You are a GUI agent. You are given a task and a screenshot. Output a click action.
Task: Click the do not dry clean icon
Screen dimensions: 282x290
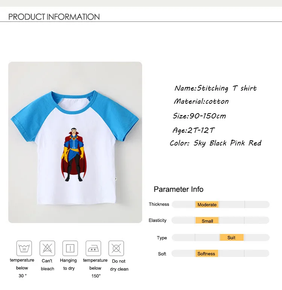coord(116,248)
